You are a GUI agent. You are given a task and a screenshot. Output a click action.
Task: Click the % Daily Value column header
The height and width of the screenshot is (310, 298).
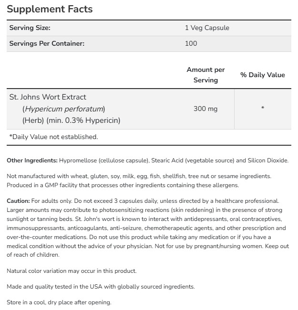[262, 75]
